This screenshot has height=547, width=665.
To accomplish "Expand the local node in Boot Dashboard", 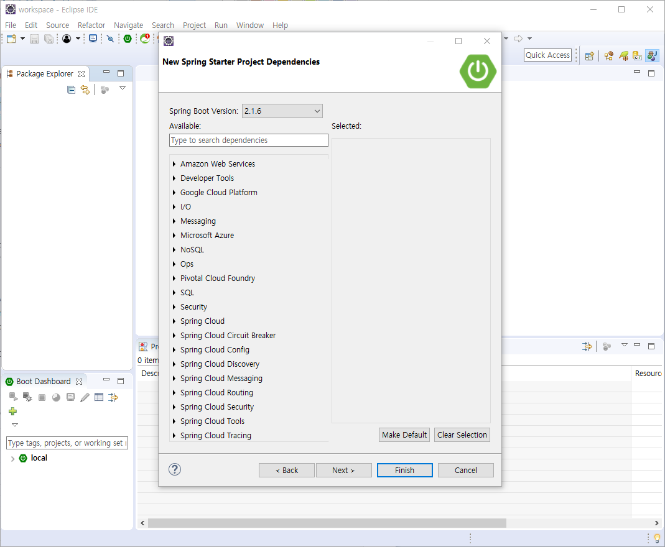I will (12, 459).
